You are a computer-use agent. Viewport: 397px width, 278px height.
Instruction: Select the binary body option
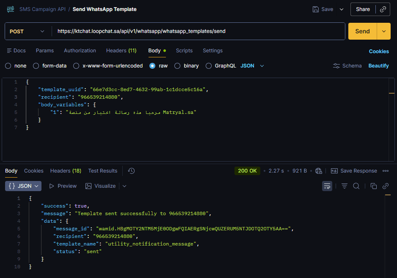tap(177, 66)
